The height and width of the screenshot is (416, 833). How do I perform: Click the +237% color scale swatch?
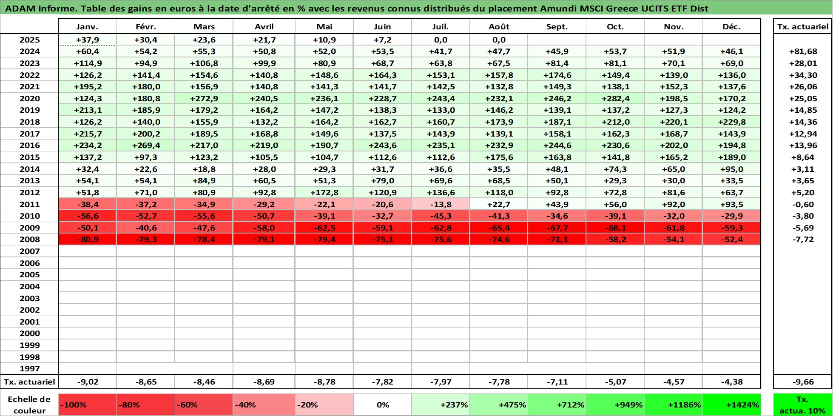[441, 405]
